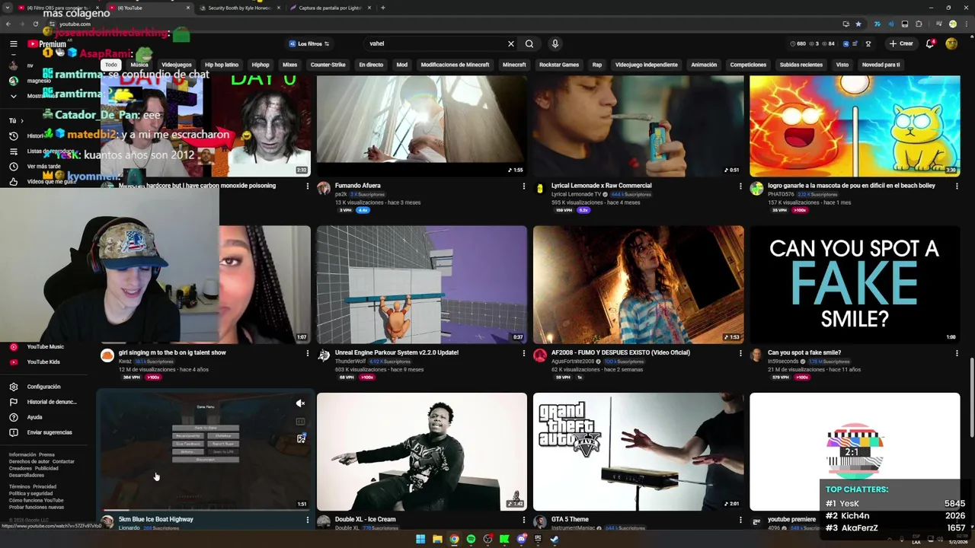
Task: Open the options for Lyrical Lemonade x Raw Commercial
Action: click(740, 186)
